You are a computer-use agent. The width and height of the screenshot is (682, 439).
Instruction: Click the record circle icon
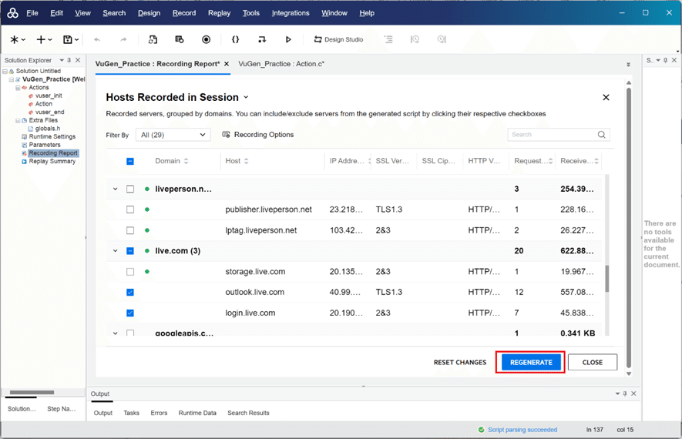click(207, 39)
